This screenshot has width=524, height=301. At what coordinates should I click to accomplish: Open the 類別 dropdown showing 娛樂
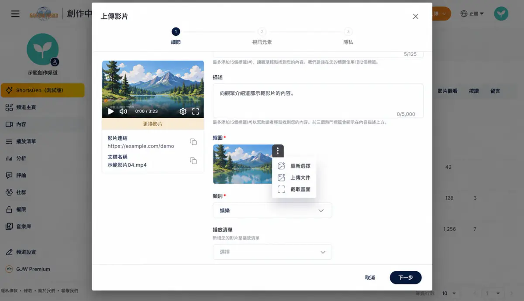click(272, 210)
